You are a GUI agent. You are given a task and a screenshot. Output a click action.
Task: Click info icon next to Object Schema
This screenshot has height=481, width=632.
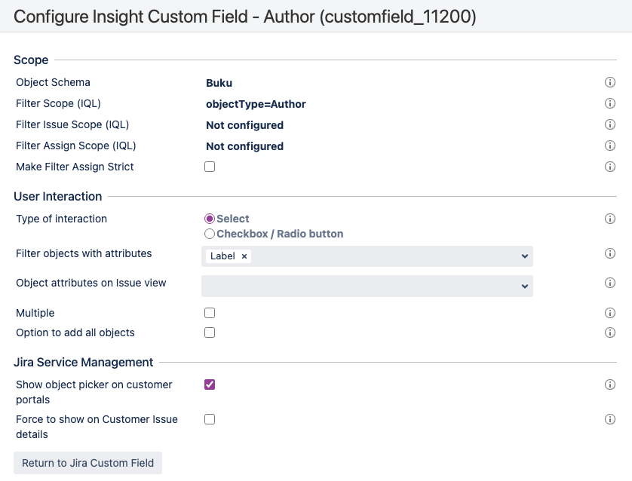point(610,83)
